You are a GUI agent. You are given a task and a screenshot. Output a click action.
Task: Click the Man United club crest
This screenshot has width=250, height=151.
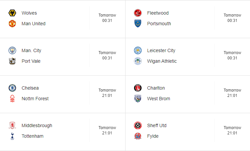[12, 24]
